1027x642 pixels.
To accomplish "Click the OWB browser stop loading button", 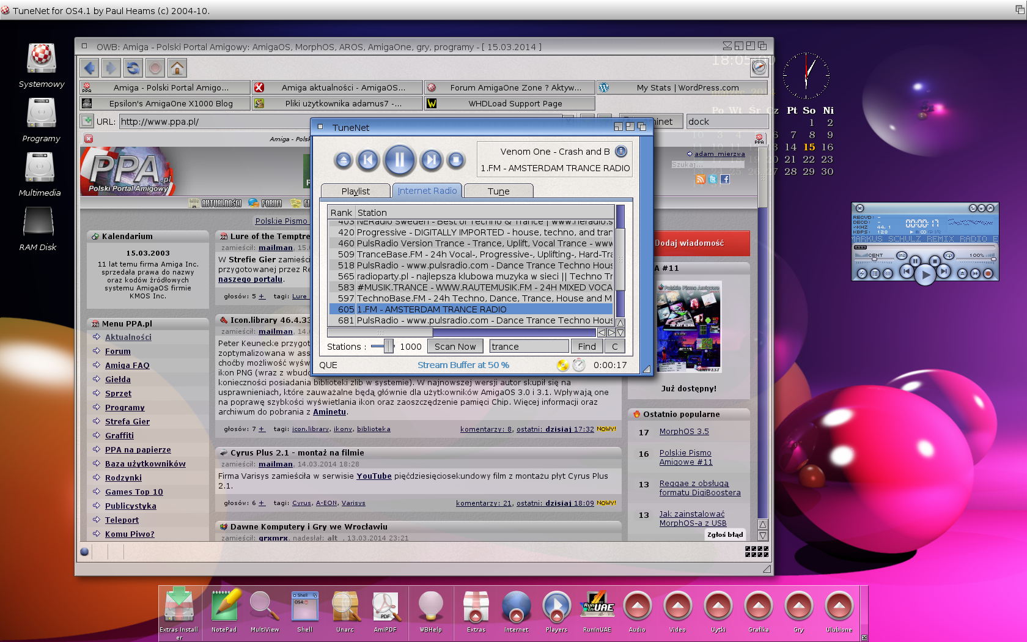I will coord(155,68).
